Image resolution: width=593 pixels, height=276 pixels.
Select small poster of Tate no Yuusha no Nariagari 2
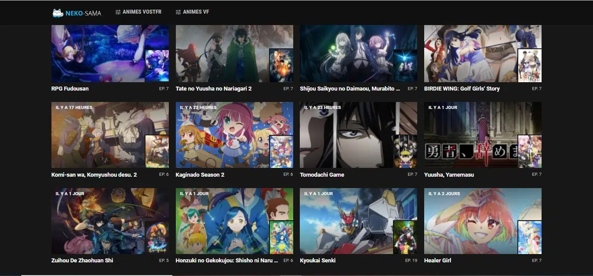click(x=281, y=65)
